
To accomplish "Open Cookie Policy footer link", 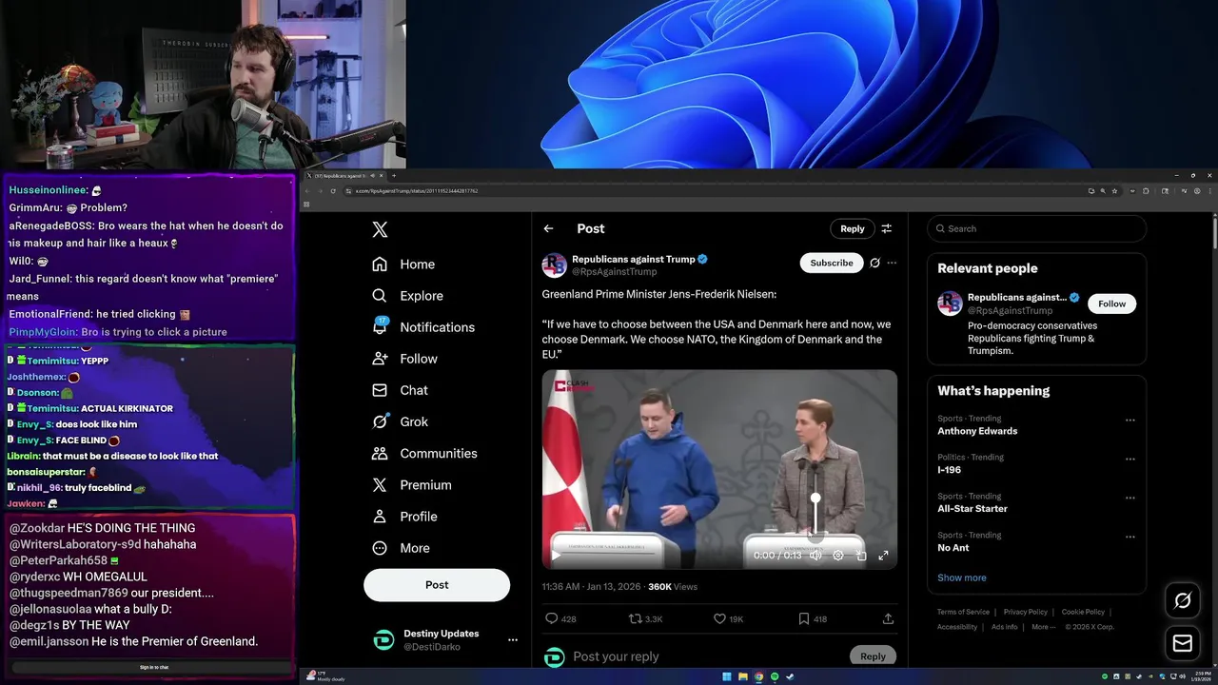I will (1083, 612).
